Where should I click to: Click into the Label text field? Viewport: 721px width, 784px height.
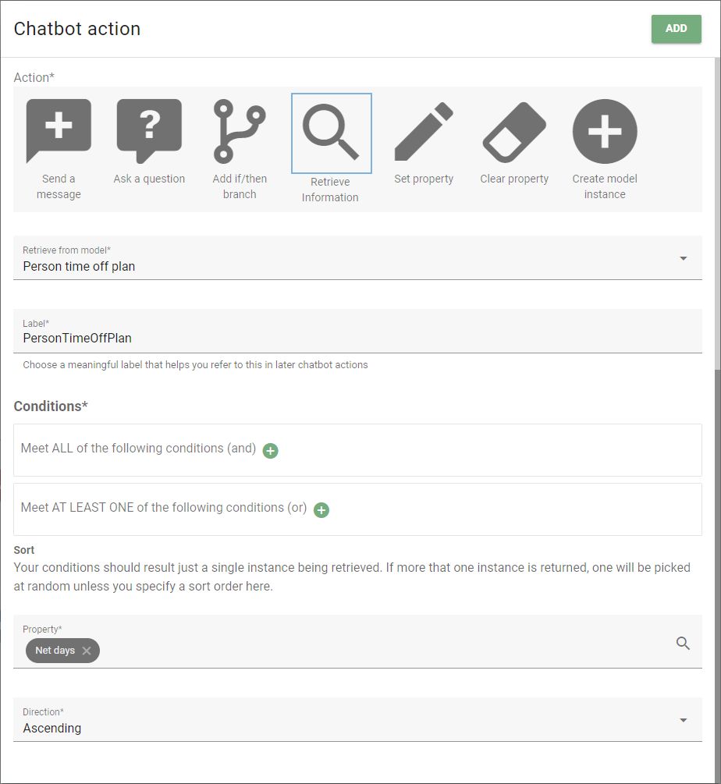click(357, 331)
